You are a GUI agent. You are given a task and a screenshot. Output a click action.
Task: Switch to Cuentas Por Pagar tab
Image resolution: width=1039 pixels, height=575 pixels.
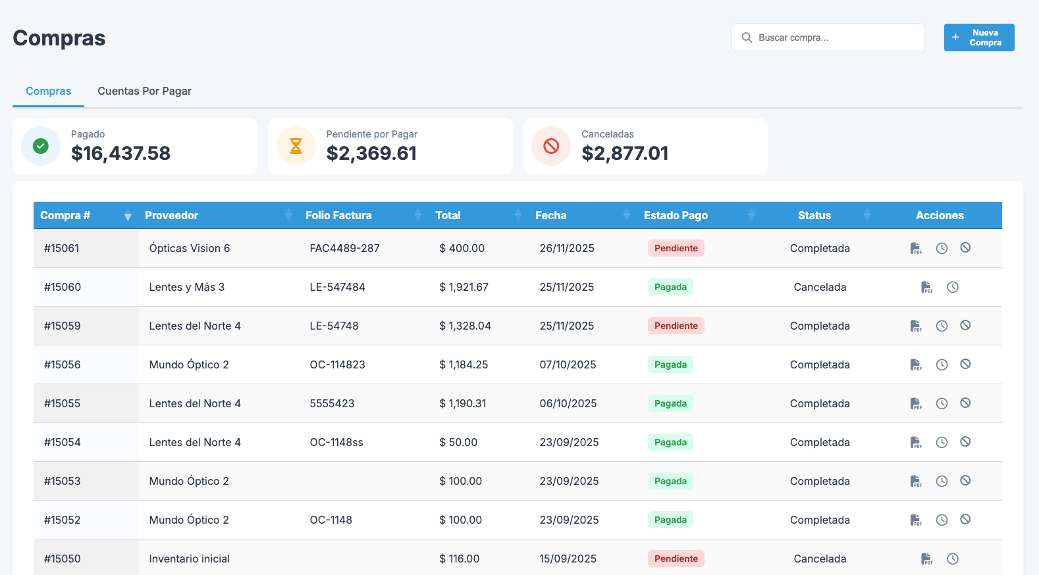click(x=144, y=91)
